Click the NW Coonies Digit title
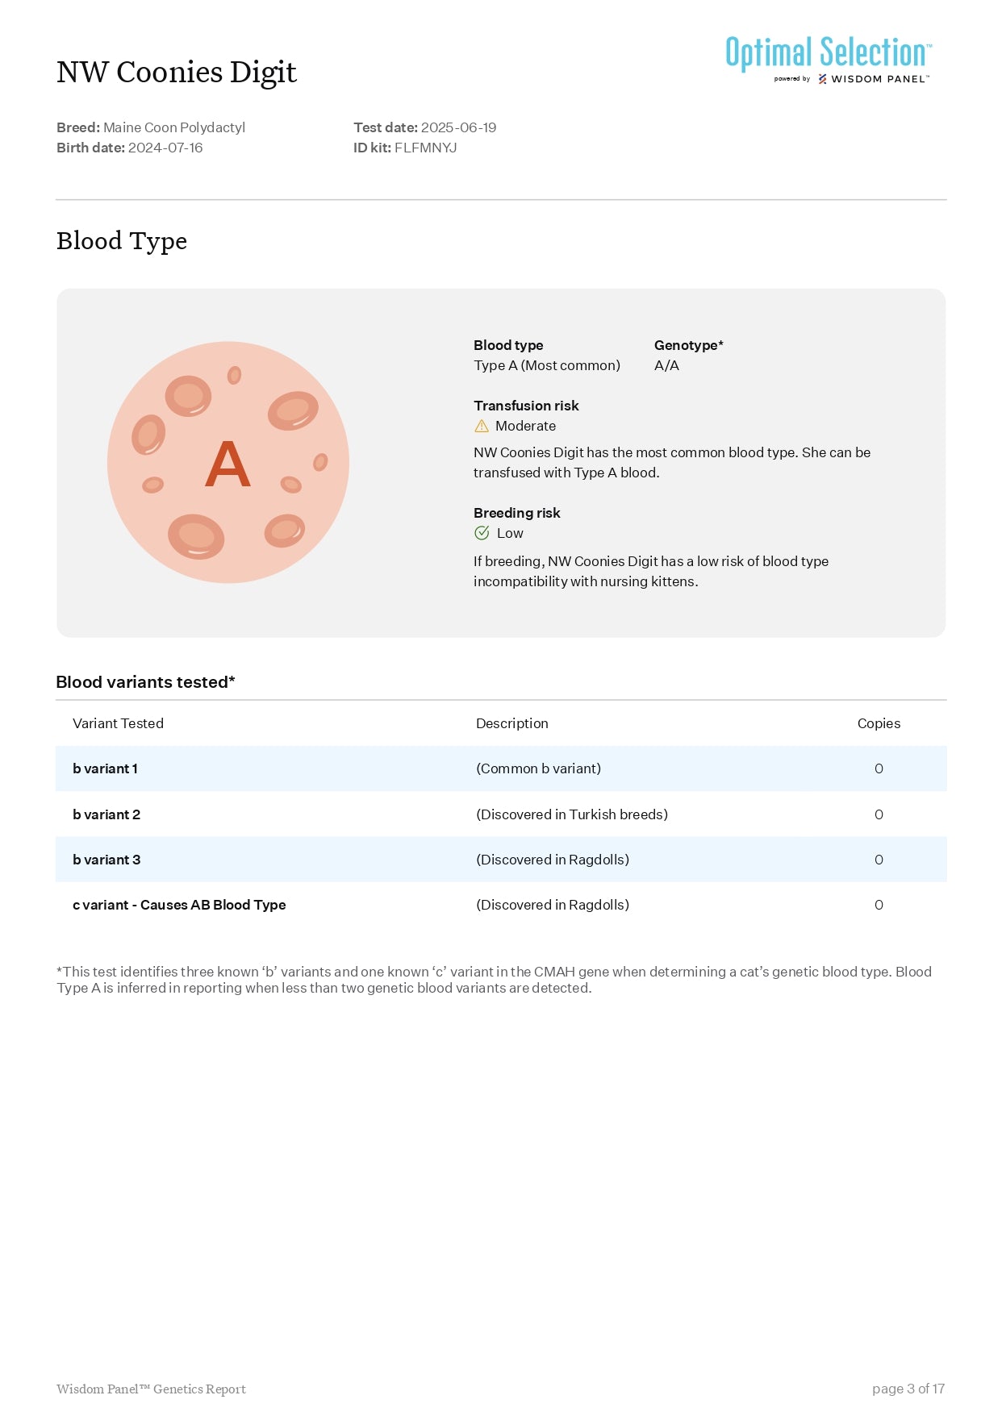 click(177, 73)
